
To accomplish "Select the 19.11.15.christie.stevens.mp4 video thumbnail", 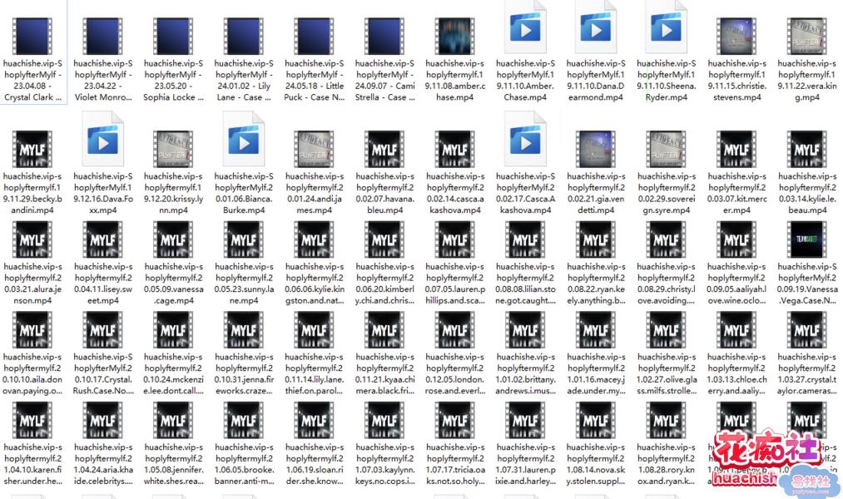I will pos(736,36).
